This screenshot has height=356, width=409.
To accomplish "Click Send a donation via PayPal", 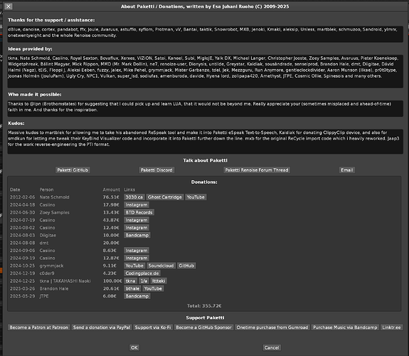I will pos(102,328).
